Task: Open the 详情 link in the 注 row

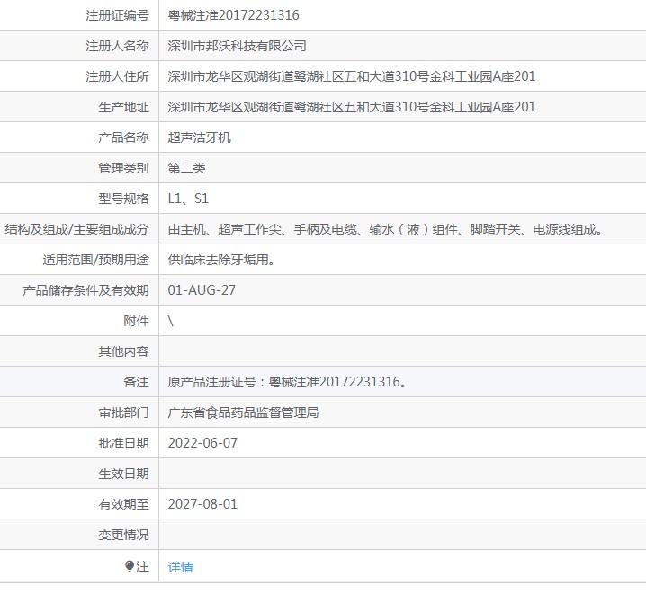Action: 180,567
